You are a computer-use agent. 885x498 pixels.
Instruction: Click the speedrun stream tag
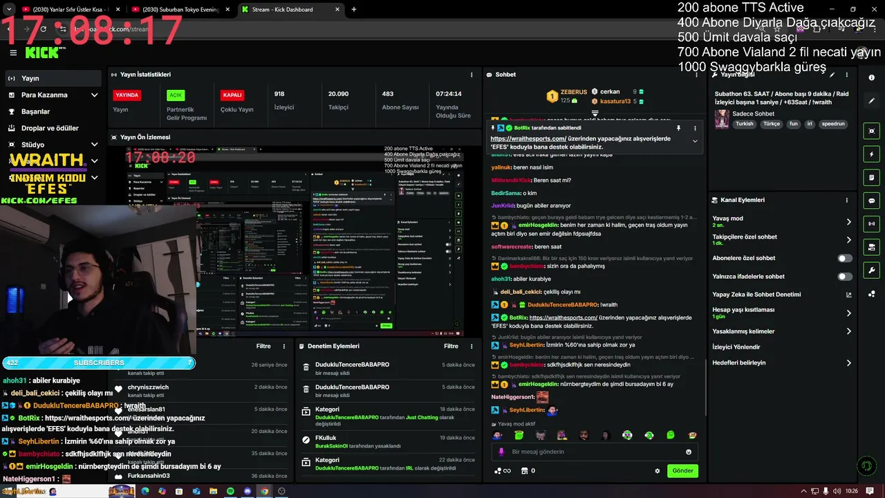tap(833, 124)
